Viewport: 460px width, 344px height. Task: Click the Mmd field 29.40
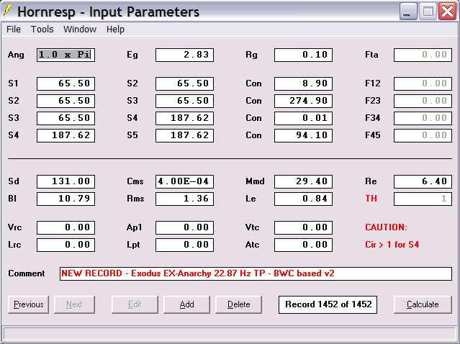tap(303, 181)
